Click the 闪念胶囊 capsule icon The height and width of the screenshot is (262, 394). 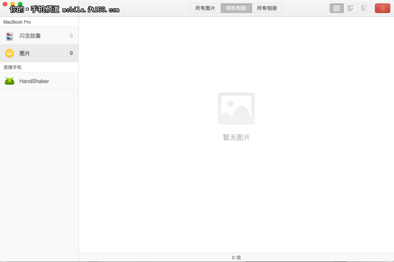[9, 36]
